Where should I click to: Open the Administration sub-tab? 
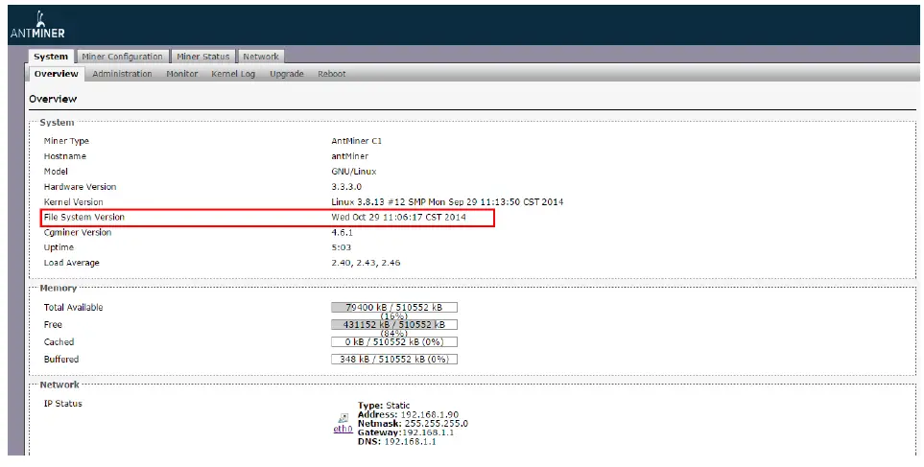(x=122, y=74)
